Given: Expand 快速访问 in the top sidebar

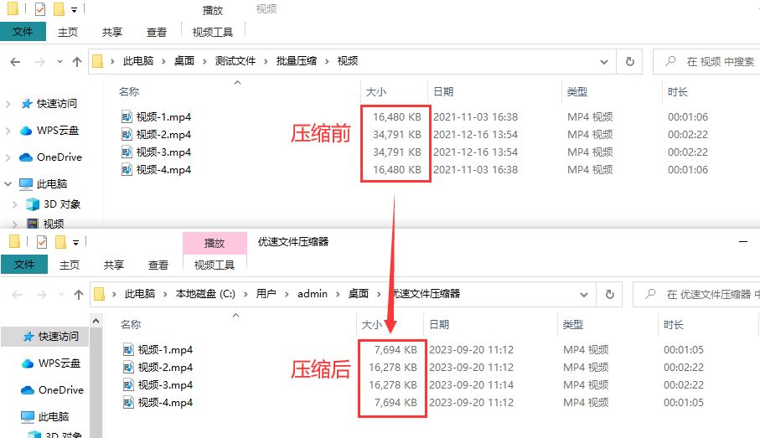Looking at the screenshot, I should (8, 104).
